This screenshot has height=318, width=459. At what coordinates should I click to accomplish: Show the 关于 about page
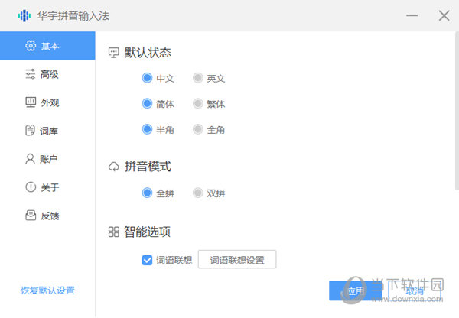[x=47, y=187]
